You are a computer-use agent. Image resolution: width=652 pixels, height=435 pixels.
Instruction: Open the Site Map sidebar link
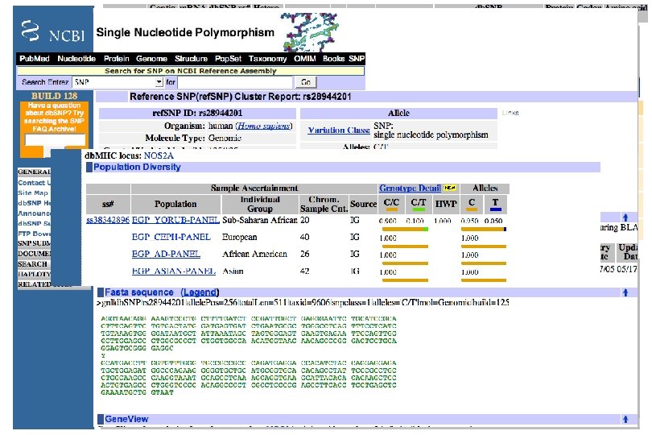(33, 193)
